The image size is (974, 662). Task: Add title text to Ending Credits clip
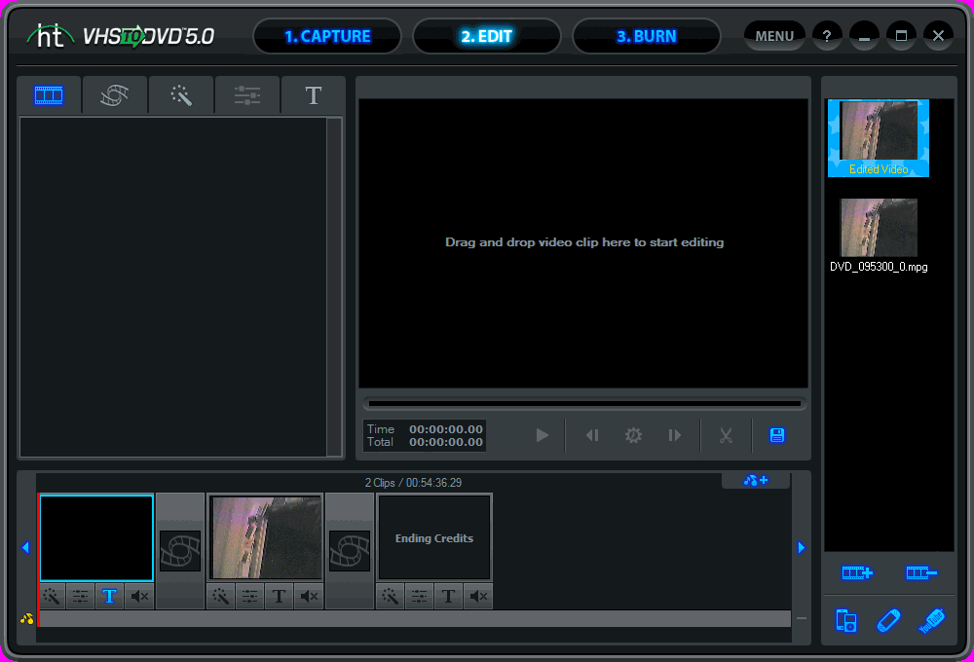coord(448,597)
